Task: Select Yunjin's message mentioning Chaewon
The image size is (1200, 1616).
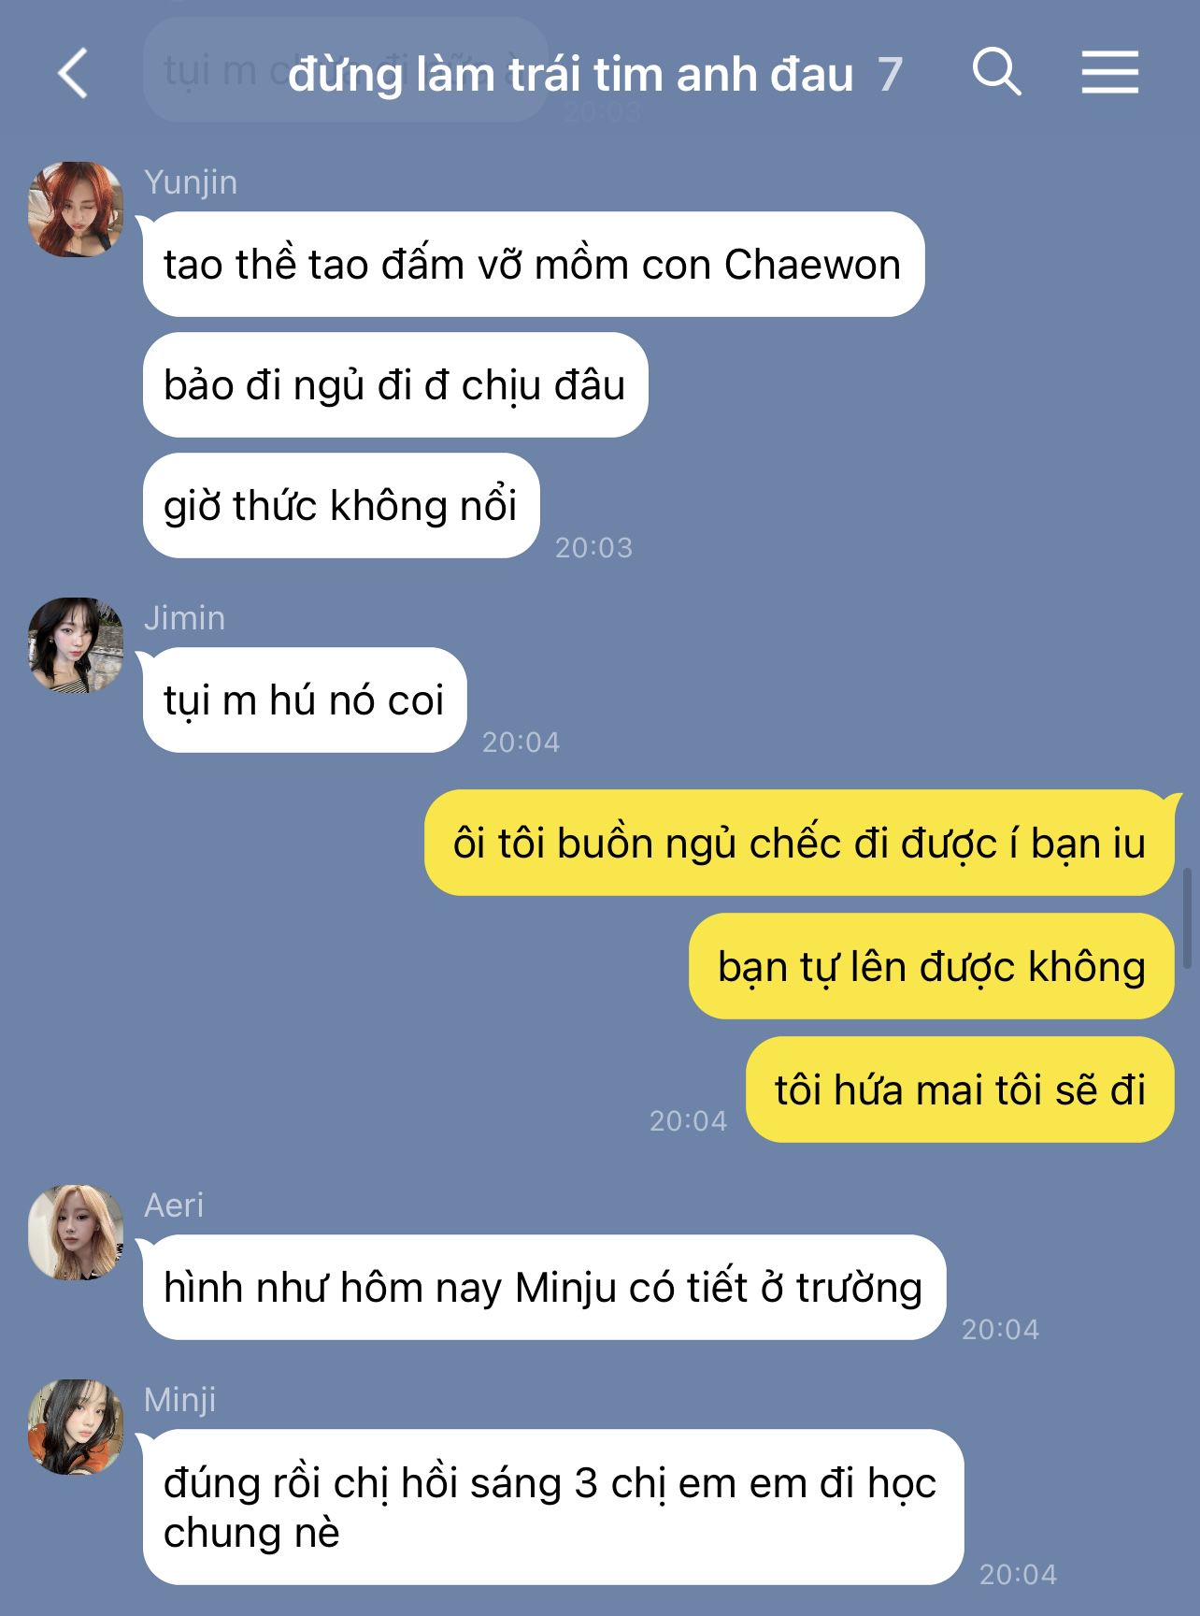Action: click(533, 265)
